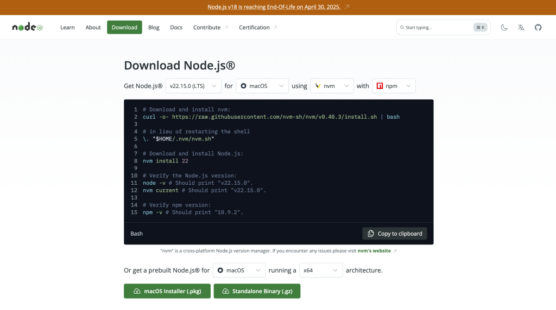Click the external arrow next to nvm's website
Screen dimensions: 556x310
pyautogui.click(x=395, y=251)
